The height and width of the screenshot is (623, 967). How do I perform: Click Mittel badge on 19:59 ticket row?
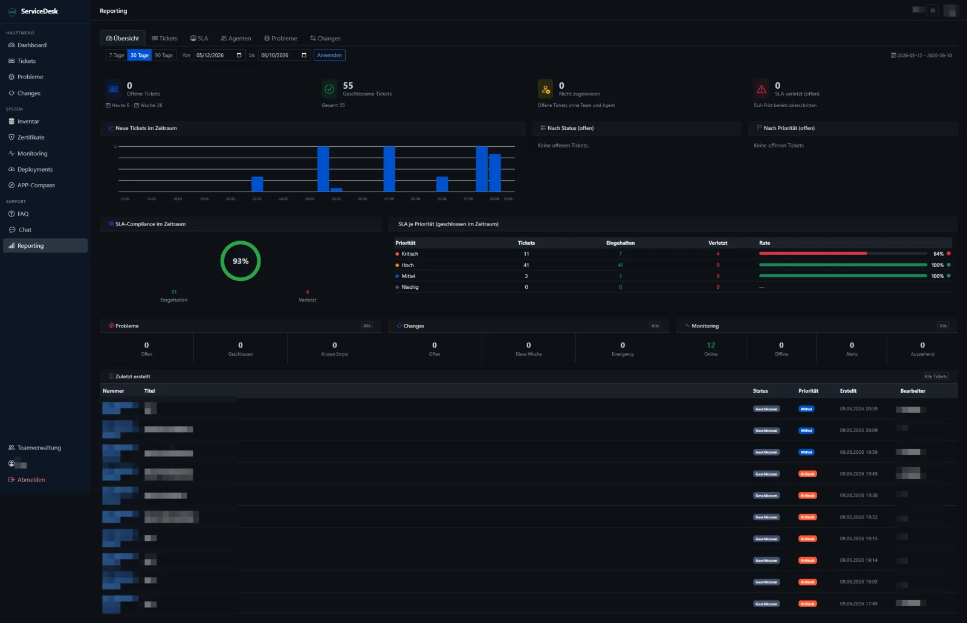coord(806,452)
